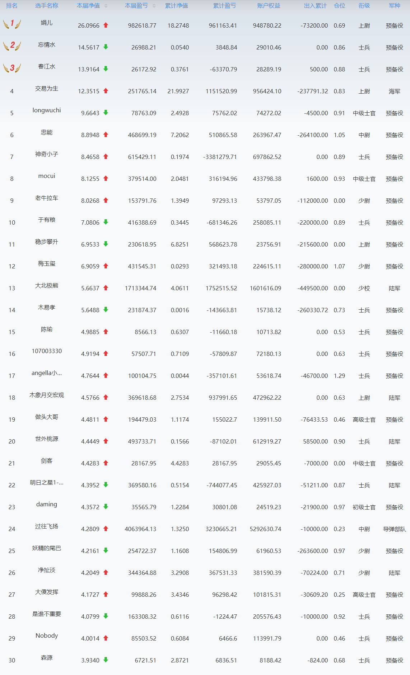Click the red up arrow beside 5.6637
The image size is (410, 675).
(106, 288)
